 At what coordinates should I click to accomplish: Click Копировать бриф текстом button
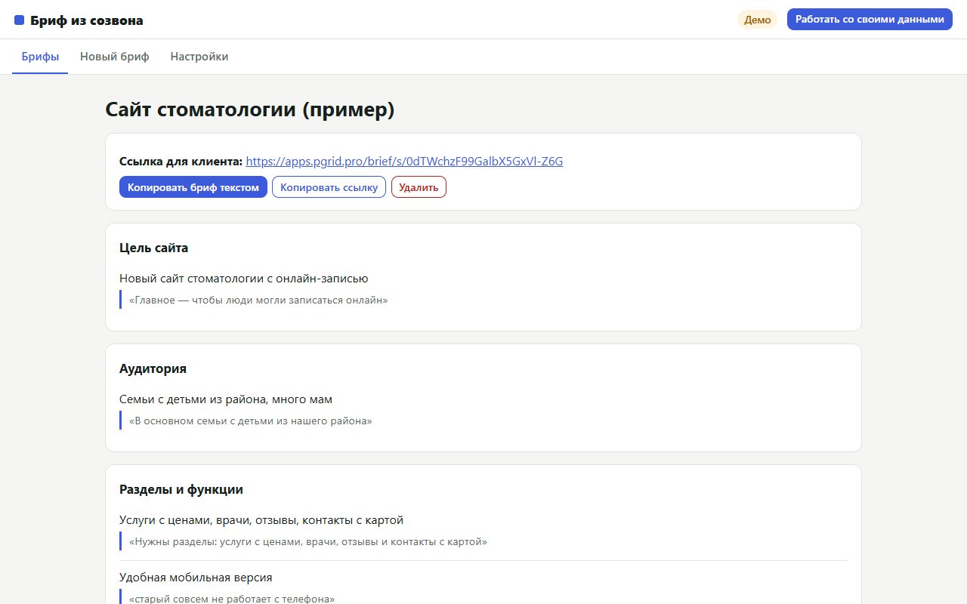[x=193, y=187]
